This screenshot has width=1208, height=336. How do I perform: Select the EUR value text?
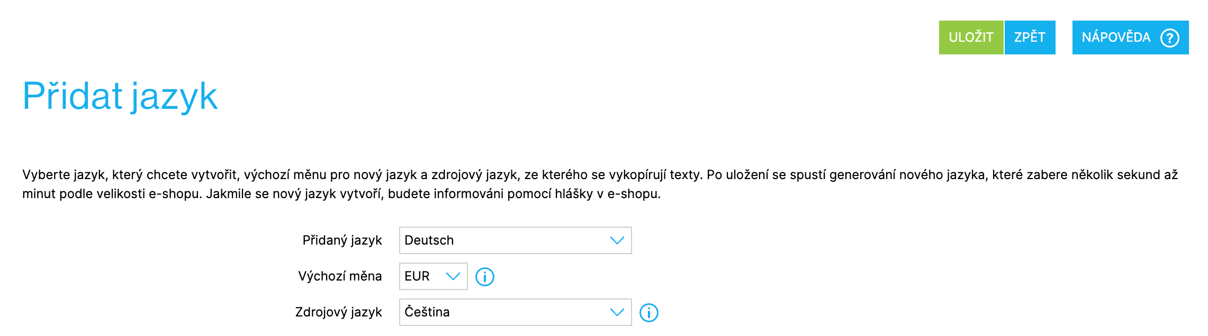click(417, 276)
